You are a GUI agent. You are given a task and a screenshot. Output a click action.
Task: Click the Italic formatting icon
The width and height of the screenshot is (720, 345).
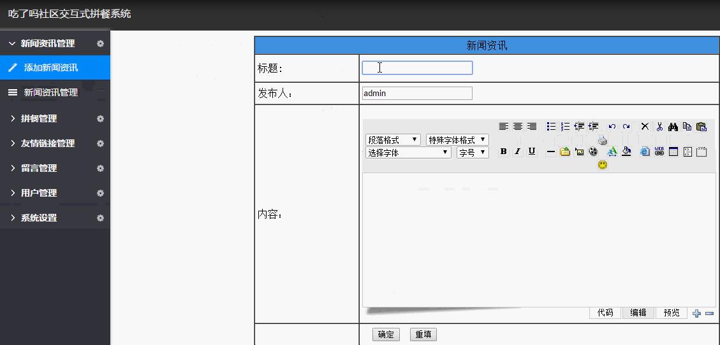tap(517, 151)
